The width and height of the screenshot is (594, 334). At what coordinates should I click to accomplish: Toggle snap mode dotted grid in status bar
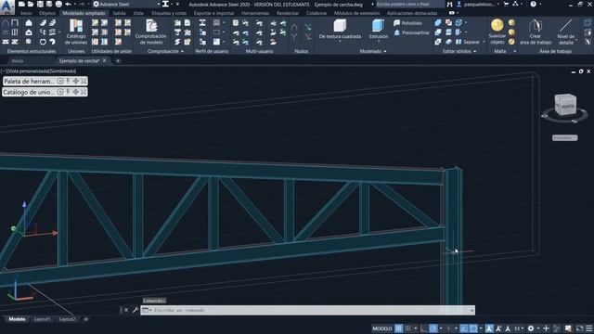[x=408, y=328]
